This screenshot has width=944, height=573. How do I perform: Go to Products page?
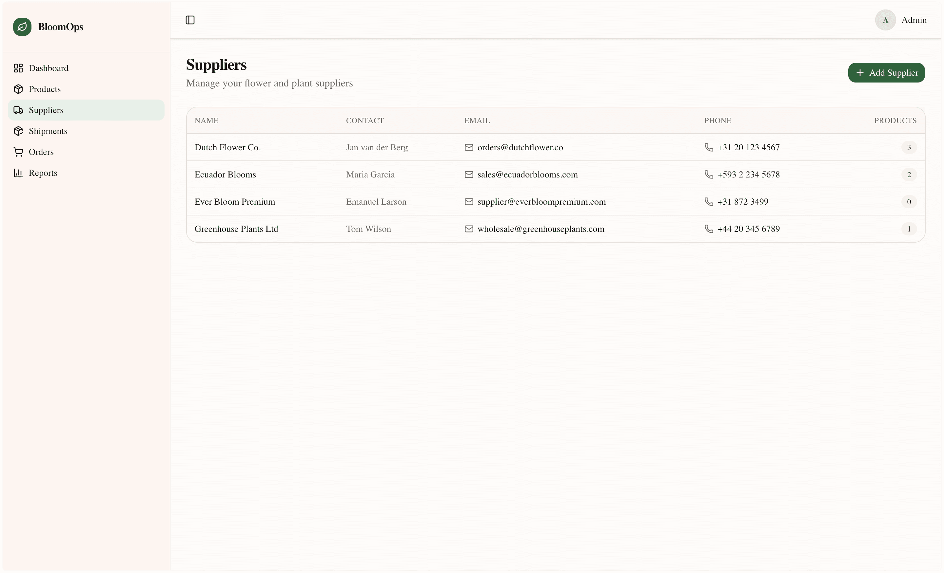point(45,89)
